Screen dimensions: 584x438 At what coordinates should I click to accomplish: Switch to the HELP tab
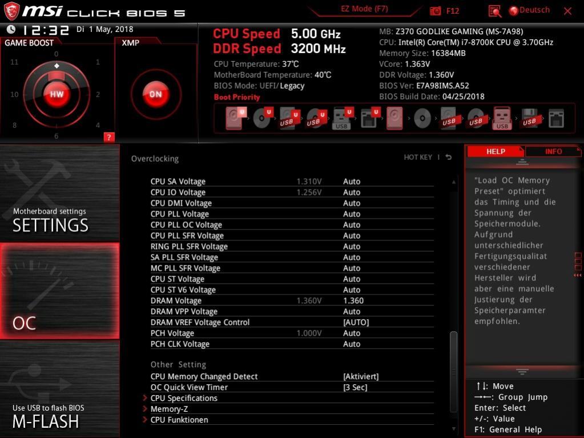pyautogui.click(x=496, y=151)
